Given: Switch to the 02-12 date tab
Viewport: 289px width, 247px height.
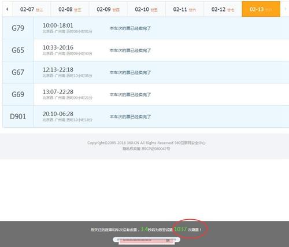Looking at the screenshot, I should point(223,9).
